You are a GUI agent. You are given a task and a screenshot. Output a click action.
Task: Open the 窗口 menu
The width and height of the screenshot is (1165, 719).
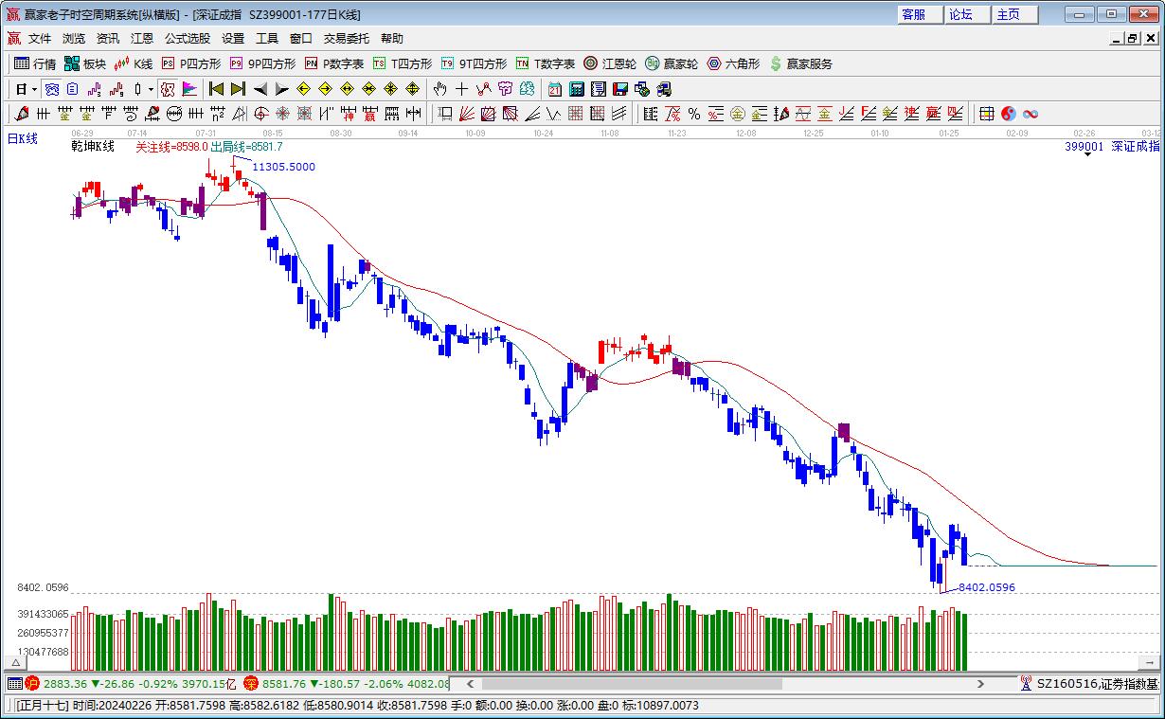point(301,39)
